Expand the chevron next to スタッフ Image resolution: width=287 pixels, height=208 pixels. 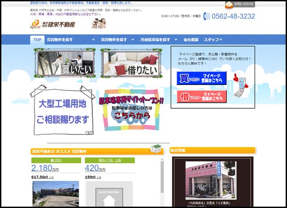pyautogui.click(x=221, y=39)
